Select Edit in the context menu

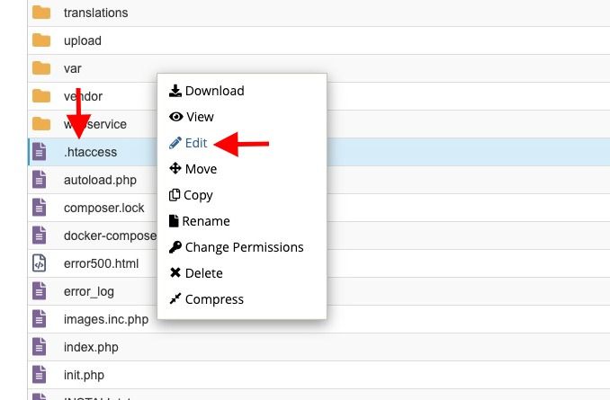196,143
